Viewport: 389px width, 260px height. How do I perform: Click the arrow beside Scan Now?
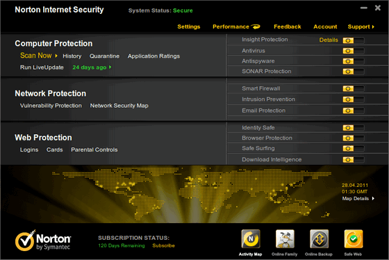tap(56, 56)
